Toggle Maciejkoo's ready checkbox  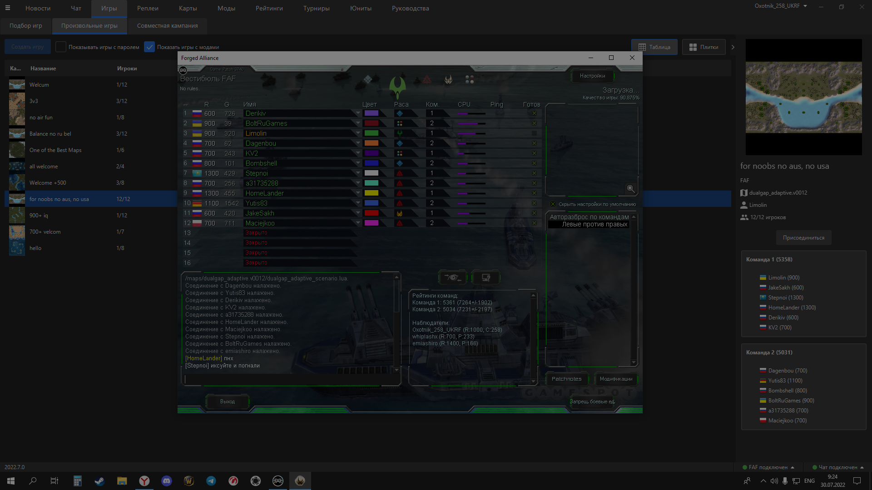pyautogui.click(x=534, y=223)
